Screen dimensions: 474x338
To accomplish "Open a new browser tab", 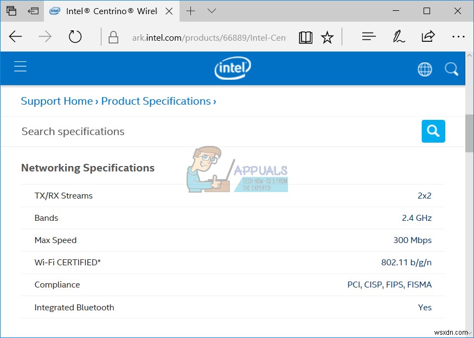I will (190, 11).
